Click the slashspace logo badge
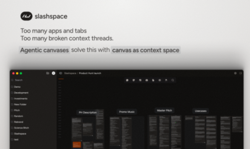This screenshot has height=149, width=250. [x=26, y=16]
